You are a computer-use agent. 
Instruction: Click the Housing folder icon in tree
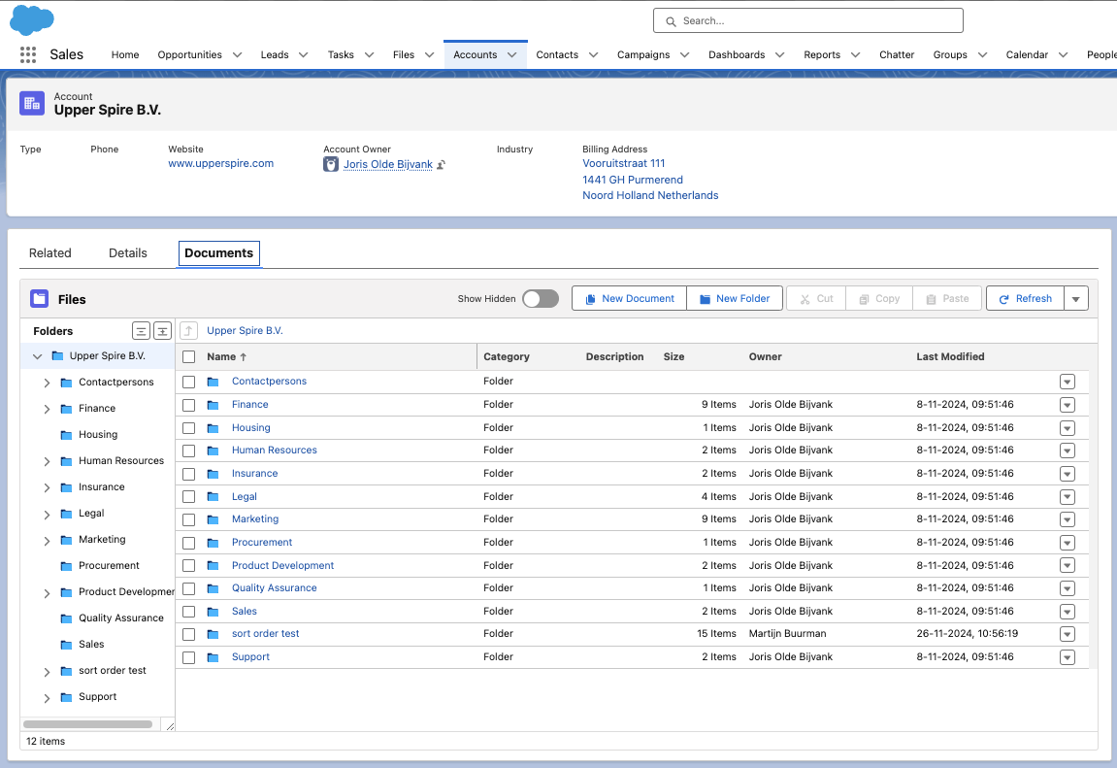point(66,435)
